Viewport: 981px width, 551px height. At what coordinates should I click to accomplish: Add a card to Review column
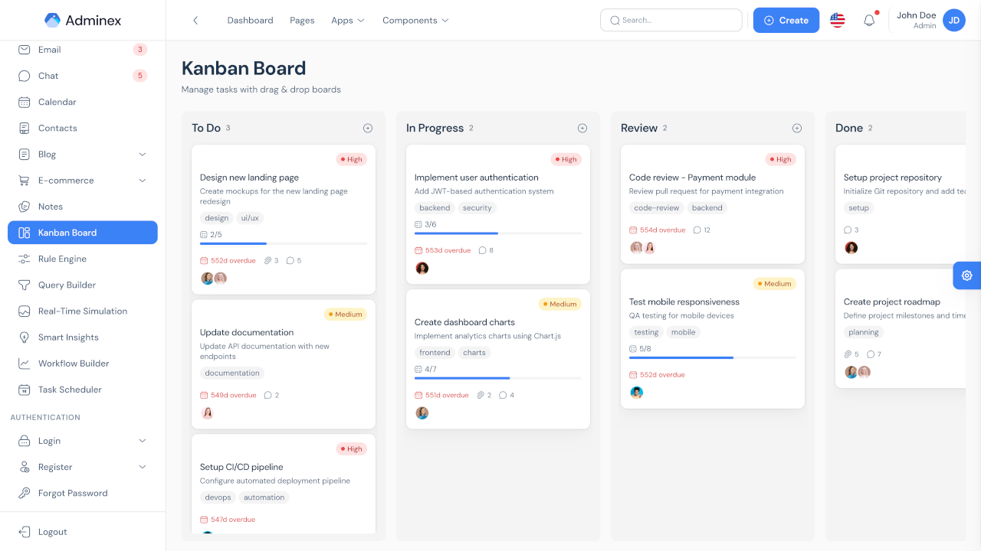click(x=797, y=129)
